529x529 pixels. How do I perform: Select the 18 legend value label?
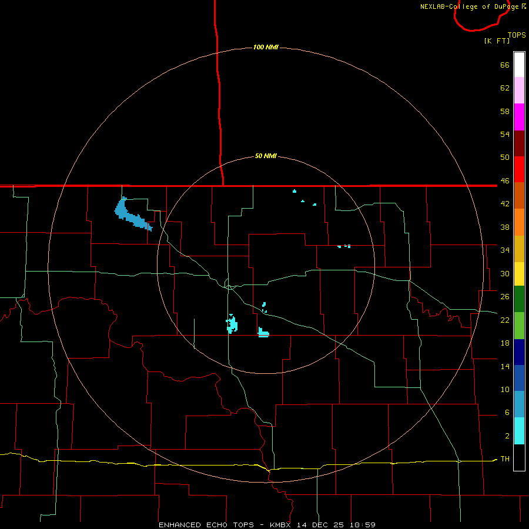click(x=505, y=343)
